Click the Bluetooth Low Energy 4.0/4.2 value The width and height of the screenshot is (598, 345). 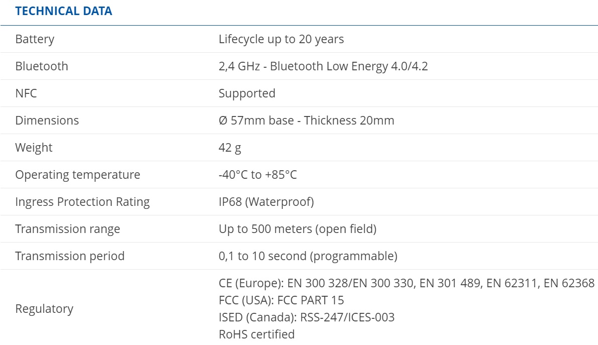click(323, 66)
